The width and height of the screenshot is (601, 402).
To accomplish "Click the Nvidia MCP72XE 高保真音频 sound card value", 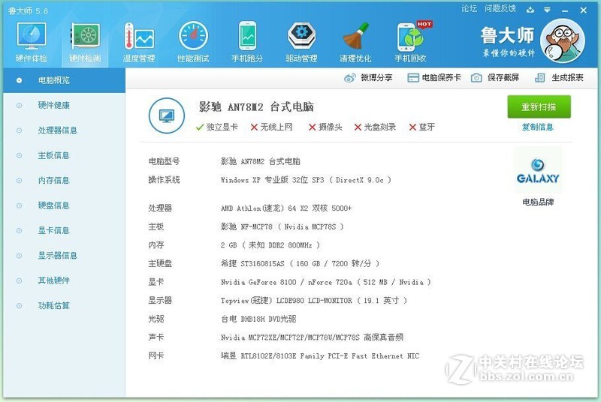I will point(312,337).
